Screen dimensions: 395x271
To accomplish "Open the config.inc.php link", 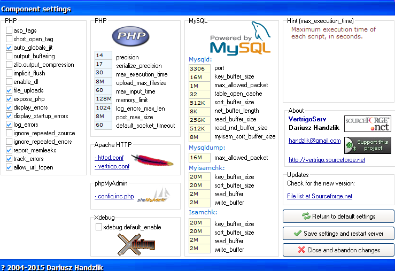I will (114, 196).
